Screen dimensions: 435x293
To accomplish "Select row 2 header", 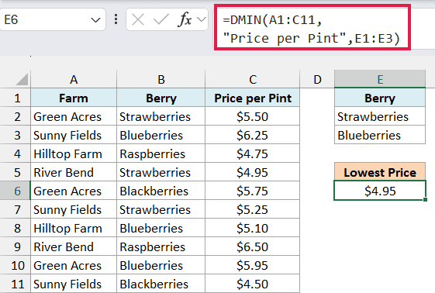I will point(16,116).
